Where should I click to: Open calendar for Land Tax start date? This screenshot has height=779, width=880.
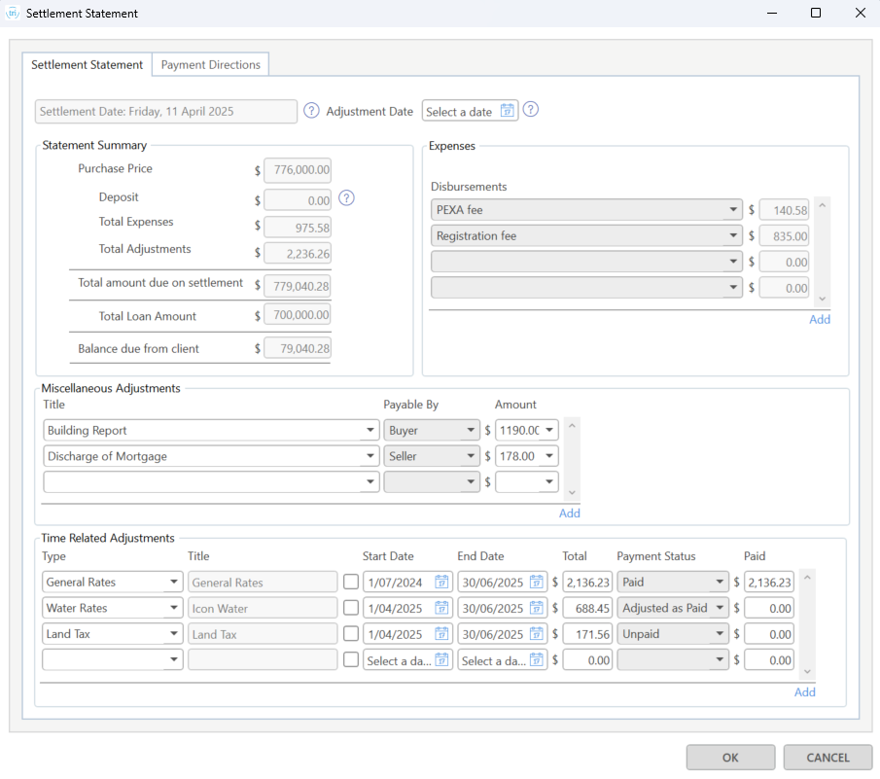click(441, 634)
